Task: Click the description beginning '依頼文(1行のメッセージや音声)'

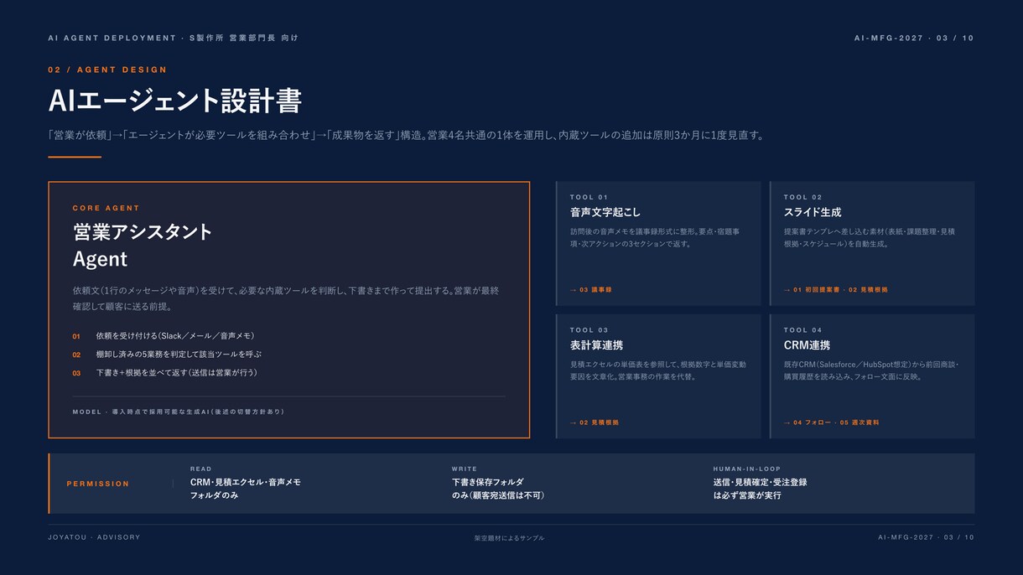Action: (x=286, y=298)
